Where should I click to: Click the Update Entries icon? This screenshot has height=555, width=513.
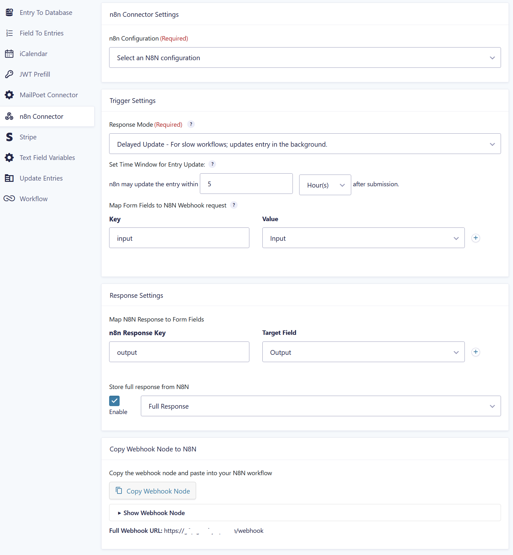[x=9, y=178]
